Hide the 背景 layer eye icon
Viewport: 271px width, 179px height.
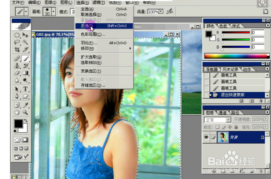(206, 137)
